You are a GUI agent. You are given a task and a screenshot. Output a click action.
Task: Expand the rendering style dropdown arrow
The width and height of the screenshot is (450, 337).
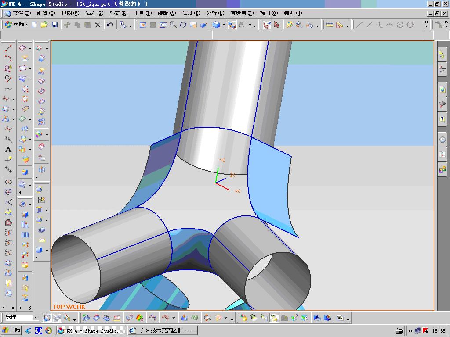(224, 25)
